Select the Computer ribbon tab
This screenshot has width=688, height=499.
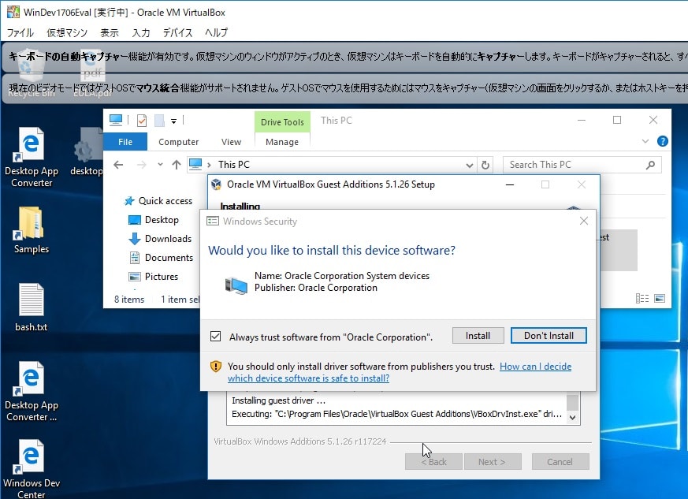[x=179, y=142]
